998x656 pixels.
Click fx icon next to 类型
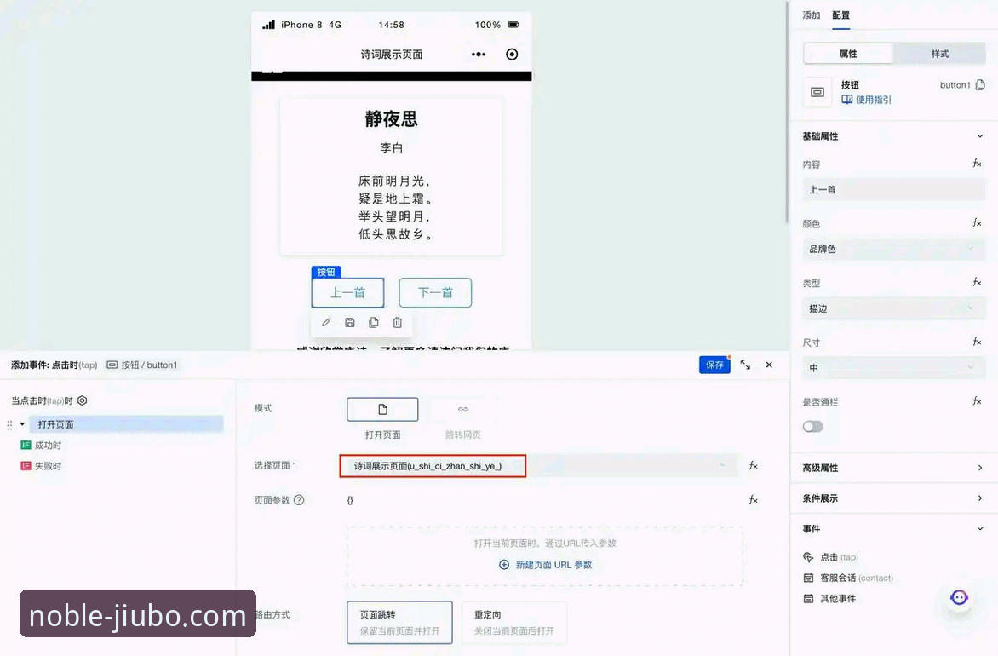tap(977, 282)
